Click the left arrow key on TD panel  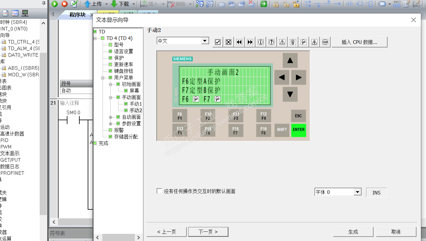tap(282, 78)
